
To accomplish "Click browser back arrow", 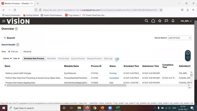I will point(4,10).
